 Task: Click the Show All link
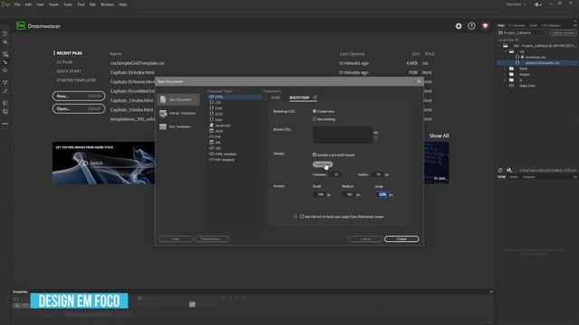coord(439,135)
